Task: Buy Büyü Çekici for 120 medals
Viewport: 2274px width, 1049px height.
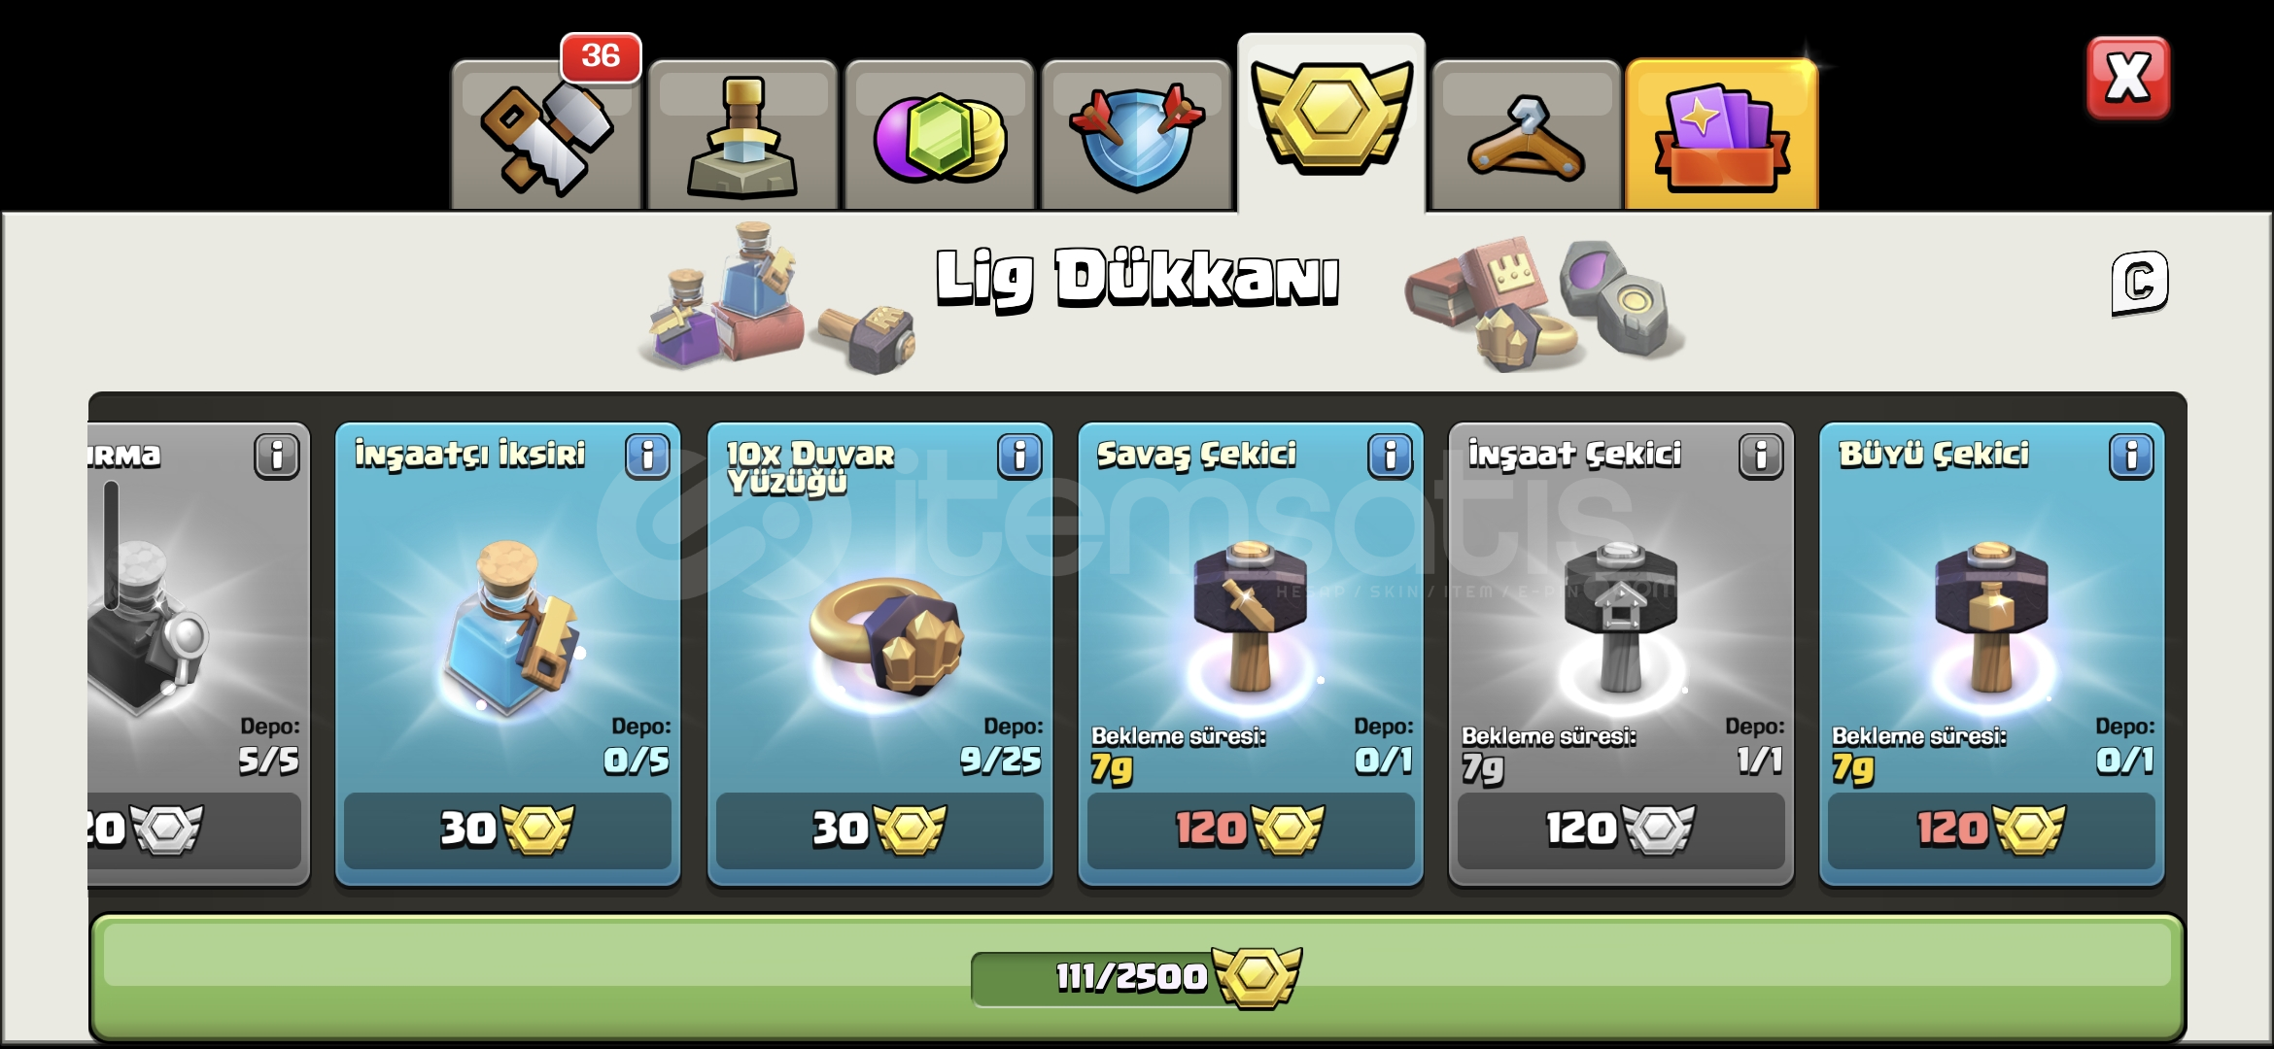Action: 1991,829
